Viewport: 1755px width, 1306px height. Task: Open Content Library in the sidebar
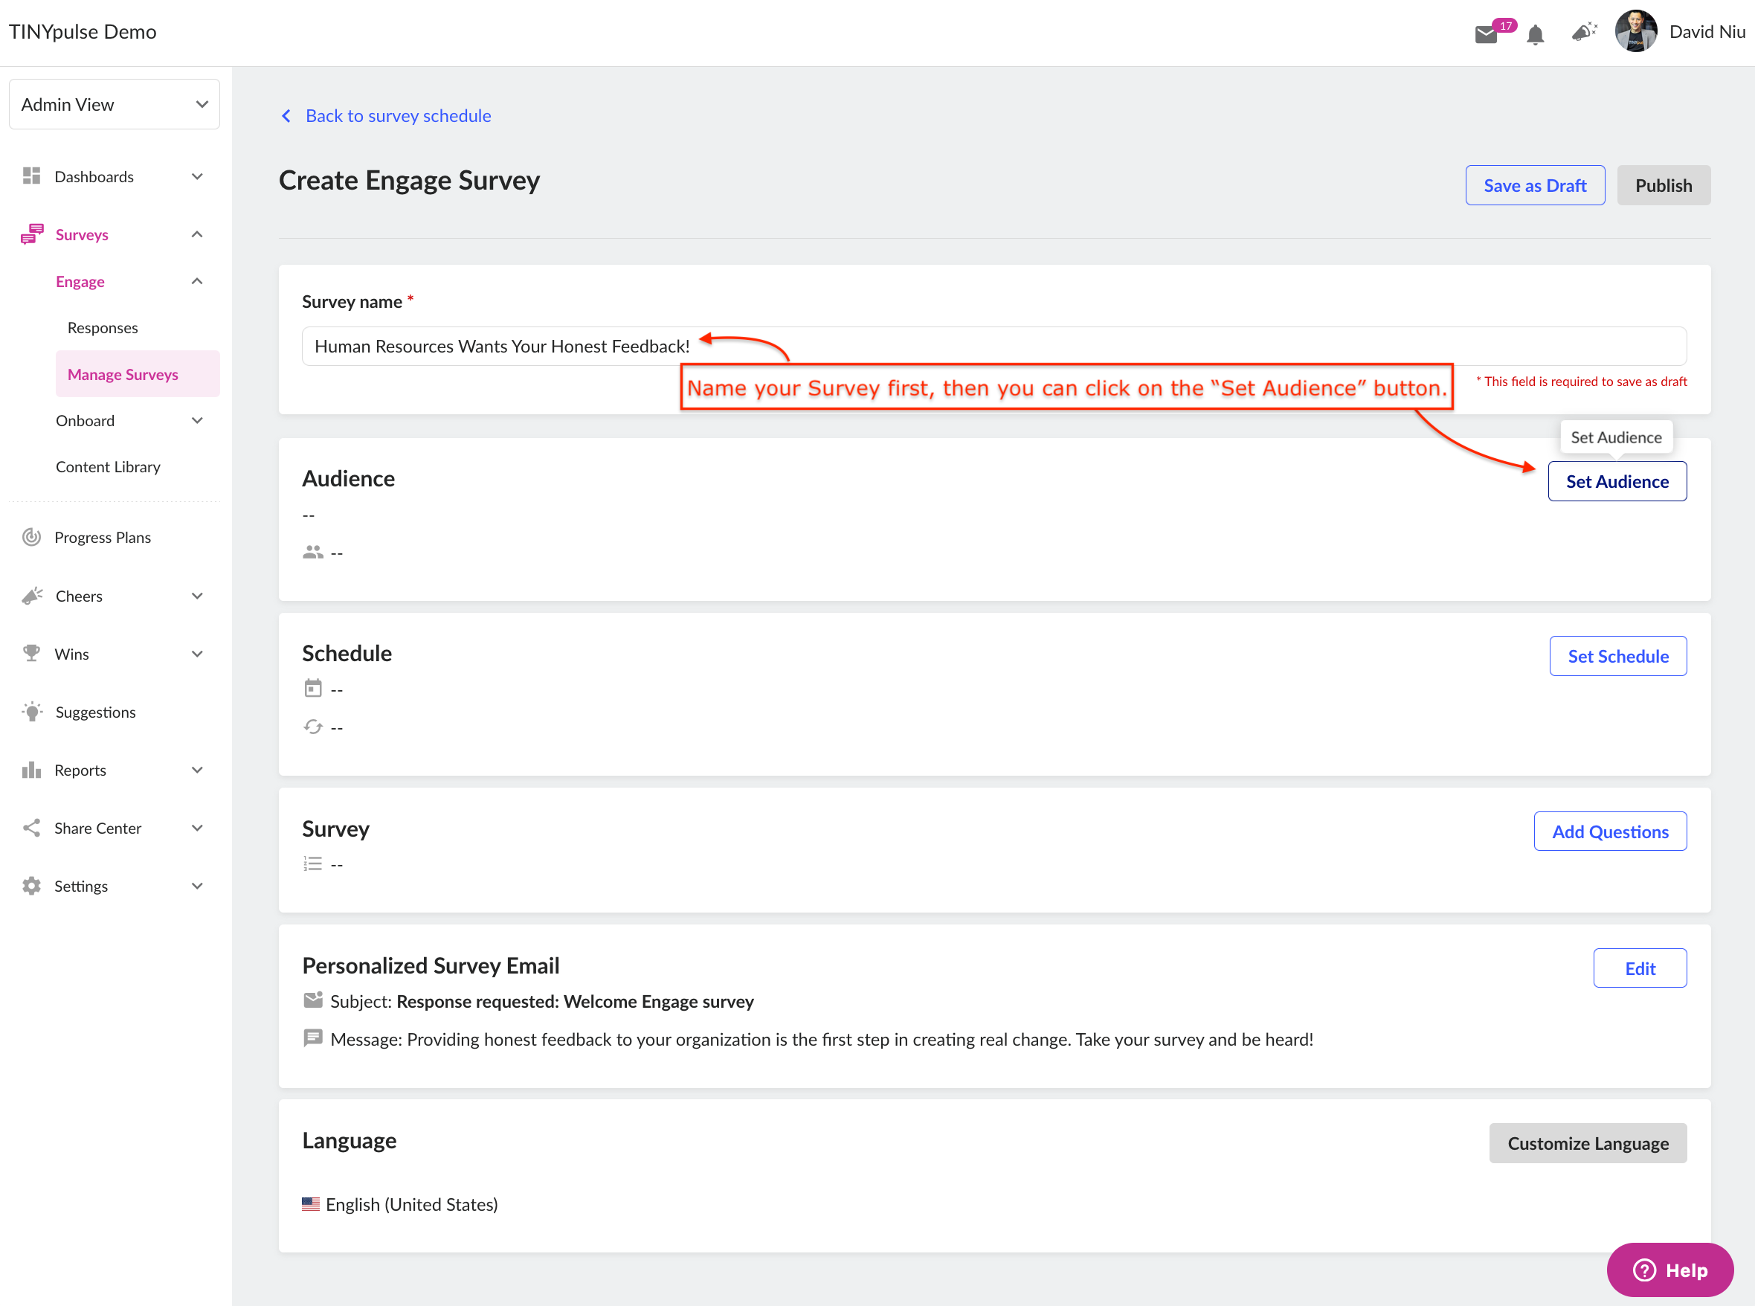pos(108,466)
